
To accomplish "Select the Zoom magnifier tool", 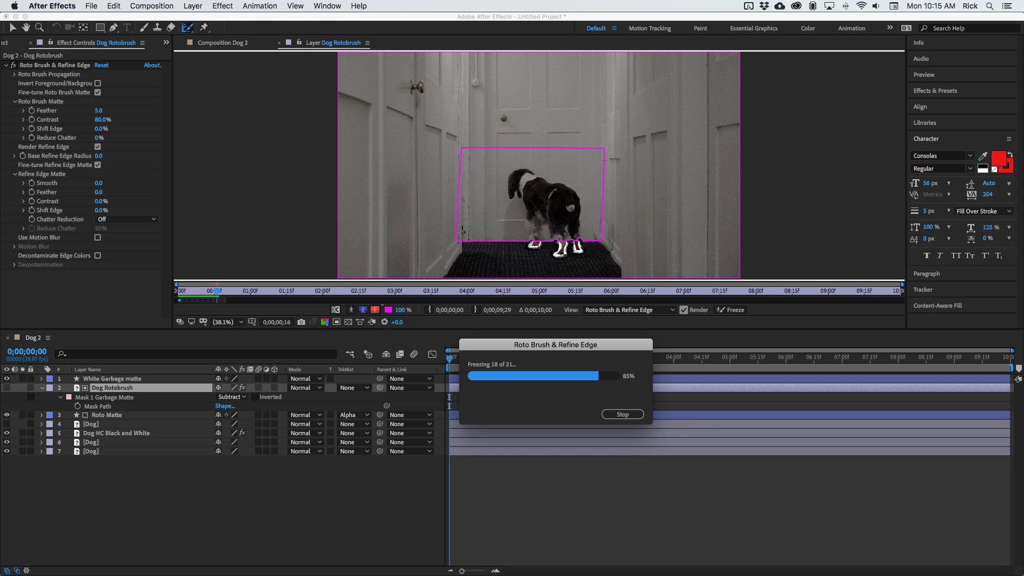I will pyautogui.click(x=39, y=27).
